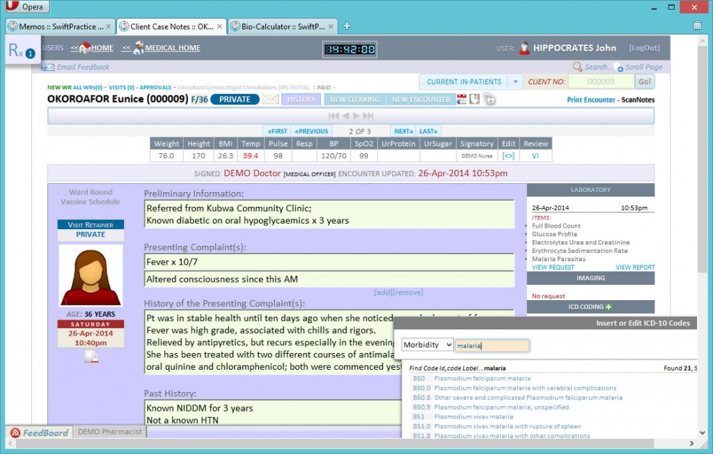Open the Morbidity dropdown in ICD-10 panel
Viewport: 713px width, 454px height.
[x=428, y=345]
